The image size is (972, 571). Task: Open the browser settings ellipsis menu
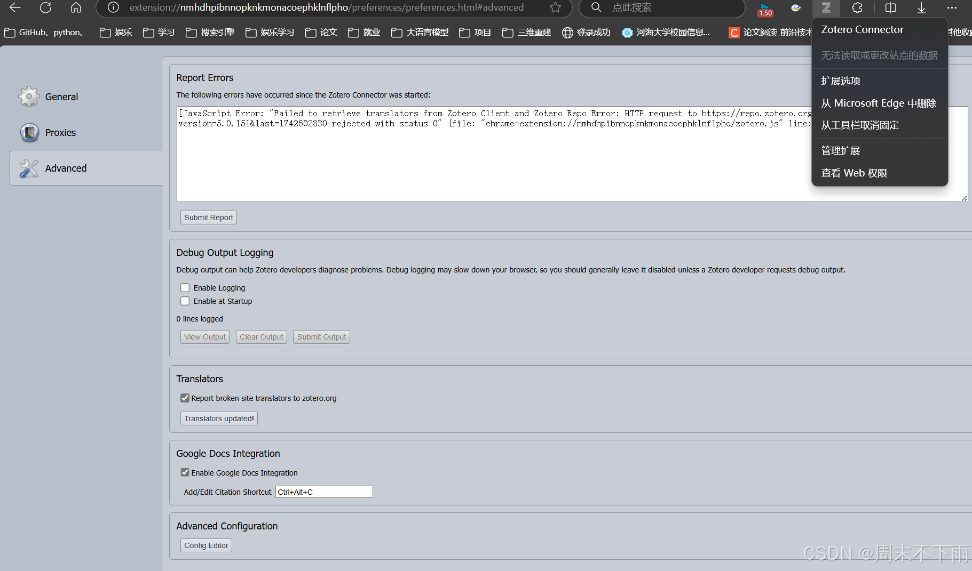952,7
